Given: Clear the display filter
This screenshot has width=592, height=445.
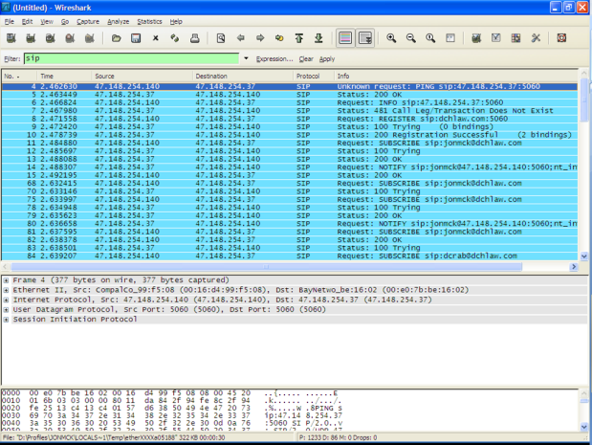Looking at the screenshot, I should (x=306, y=59).
